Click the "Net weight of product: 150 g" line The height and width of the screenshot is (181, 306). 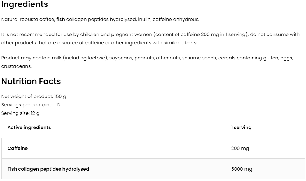34,97
